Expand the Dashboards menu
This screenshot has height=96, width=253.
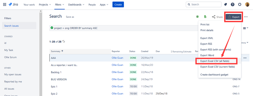click(76, 5)
